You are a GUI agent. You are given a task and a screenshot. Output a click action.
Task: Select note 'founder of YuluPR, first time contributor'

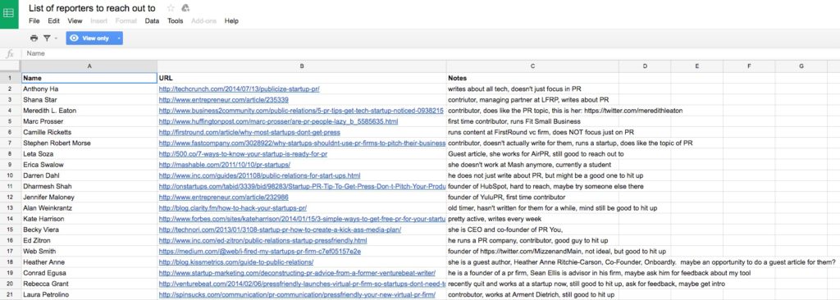pyautogui.click(x=532, y=198)
